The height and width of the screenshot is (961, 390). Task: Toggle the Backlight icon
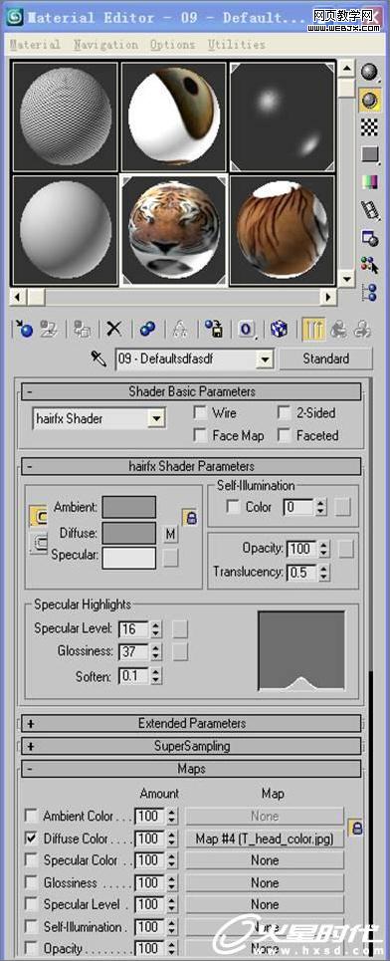(369, 100)
